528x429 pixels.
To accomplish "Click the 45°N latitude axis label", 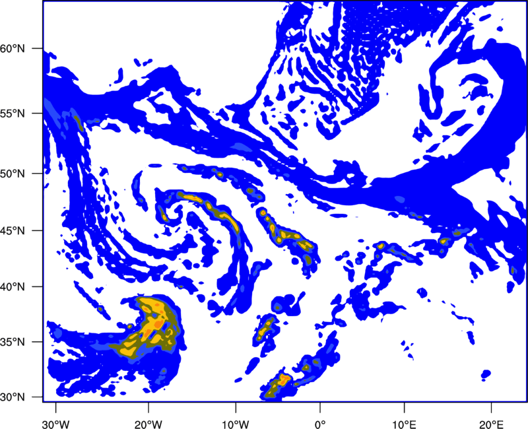I will [13, 230].
